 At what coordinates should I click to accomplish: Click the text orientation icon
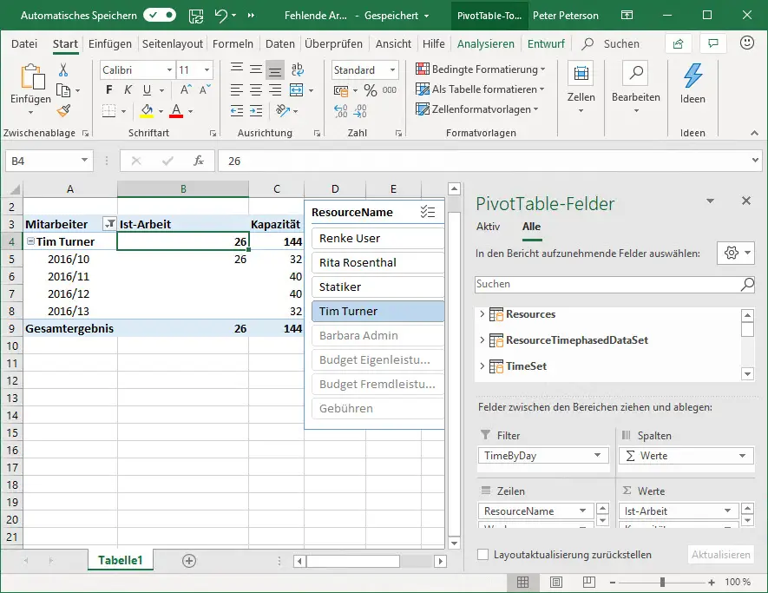coord(283,111)
